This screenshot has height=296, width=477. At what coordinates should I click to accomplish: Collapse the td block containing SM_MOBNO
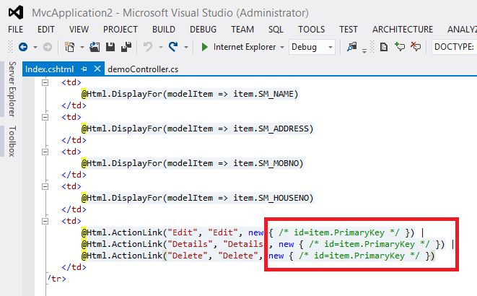(x=45, y=152)
